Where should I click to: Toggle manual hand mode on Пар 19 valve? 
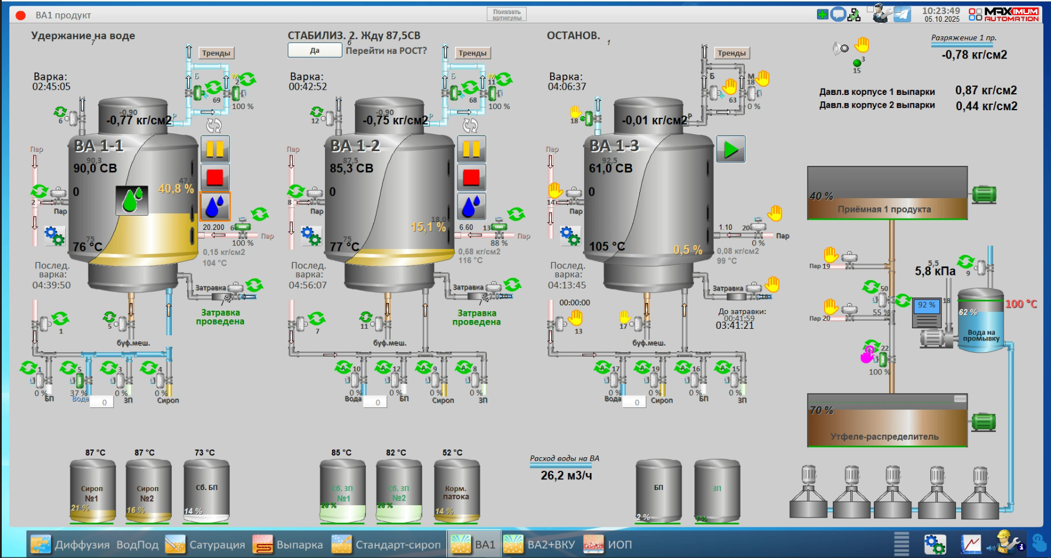(x=830, y=255)
